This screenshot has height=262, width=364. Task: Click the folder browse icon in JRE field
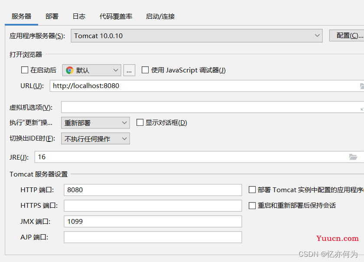point(353,157)
